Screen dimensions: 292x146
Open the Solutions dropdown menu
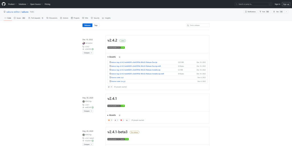(23, 4)
